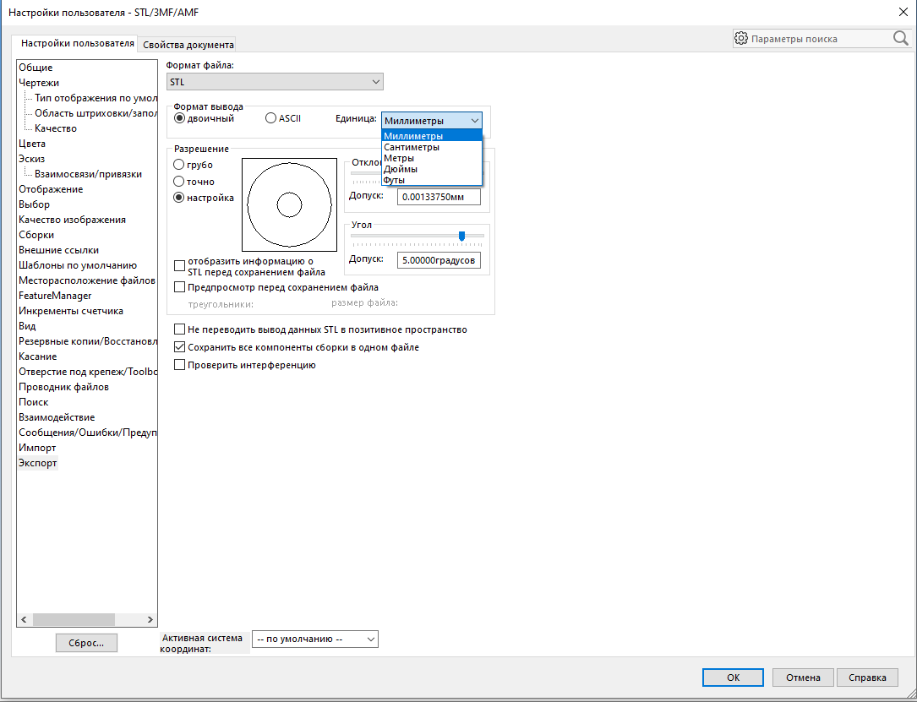Click the deviation Допуск input field

439,197
